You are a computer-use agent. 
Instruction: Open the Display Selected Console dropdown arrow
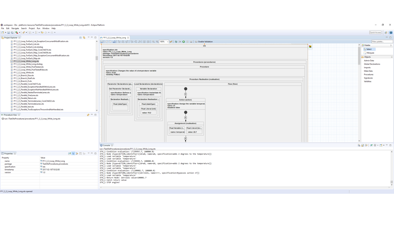click(x=378, y=145)
